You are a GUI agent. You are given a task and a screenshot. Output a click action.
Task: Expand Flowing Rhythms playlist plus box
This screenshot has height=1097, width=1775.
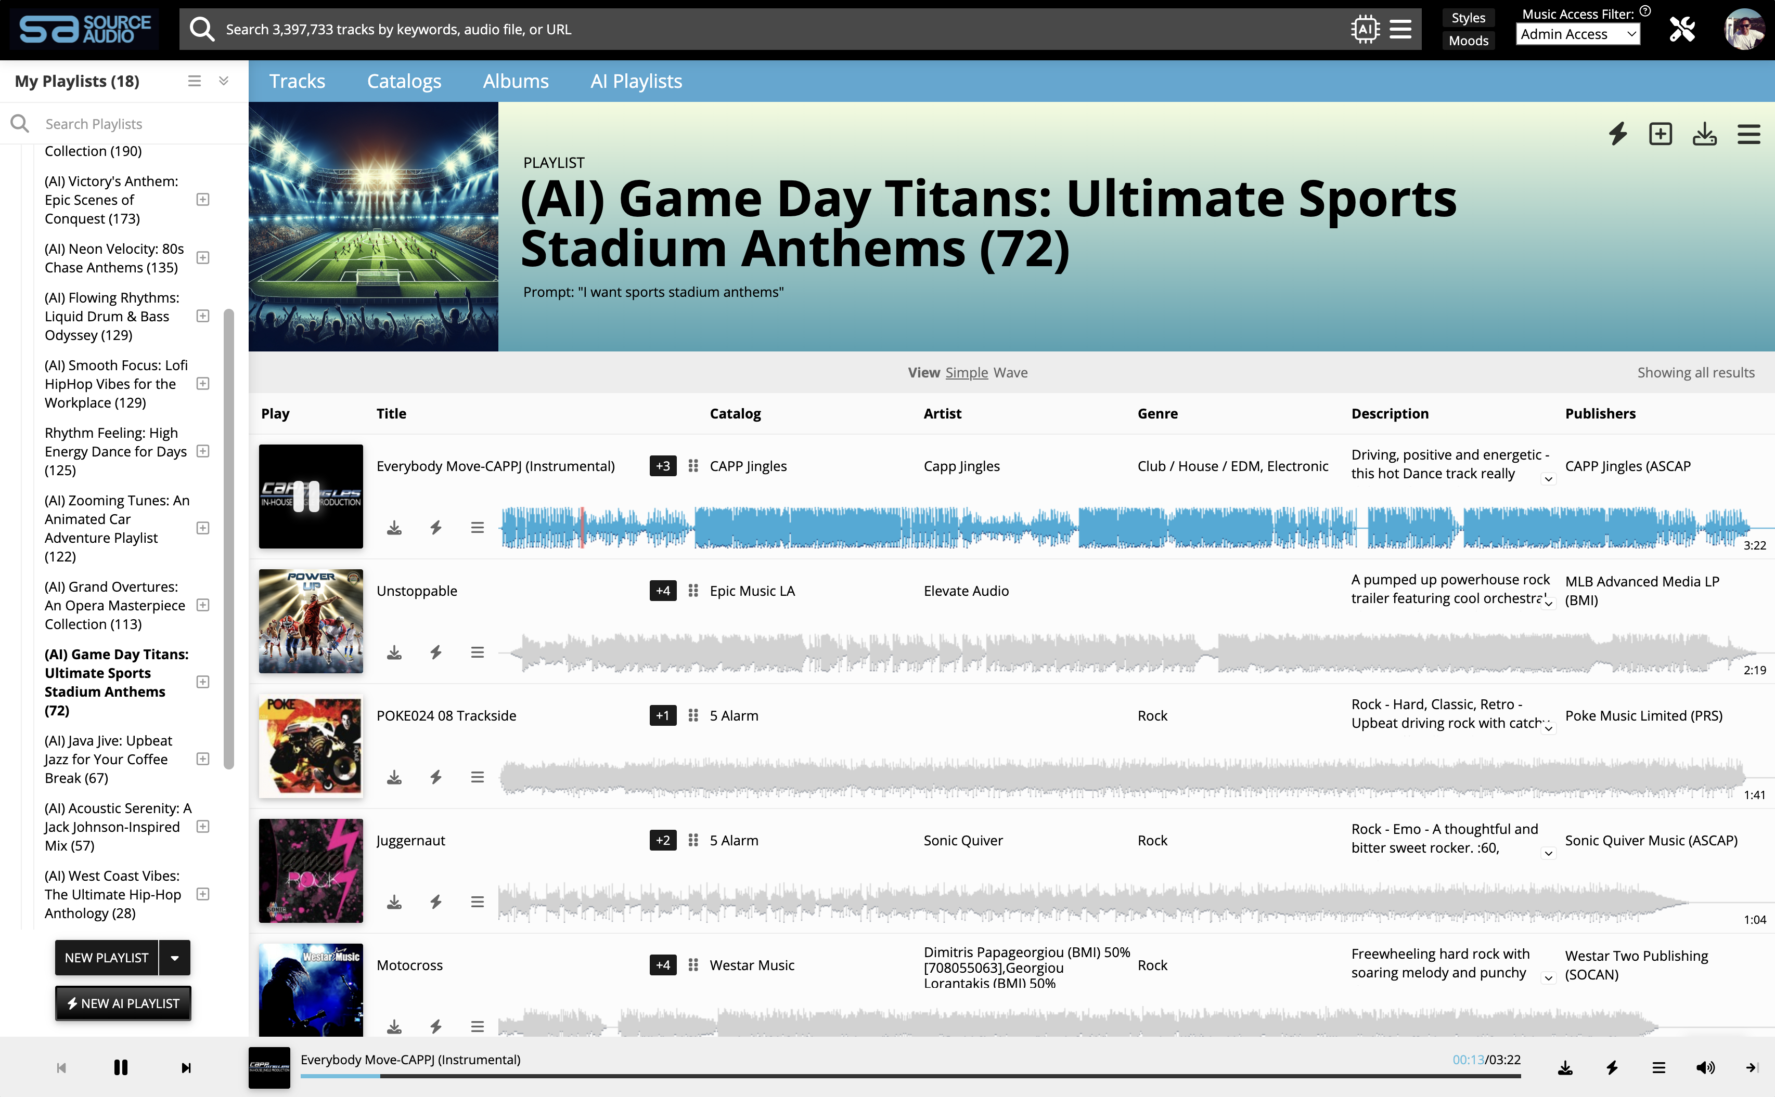203,316
